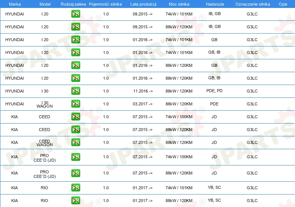Viewport: 295px width, 207px height.
Task: Click PRO CEE'D (JD) model in 88kW row
Action: pos(45,174)
